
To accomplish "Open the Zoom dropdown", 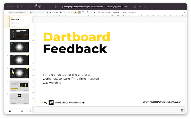I will pos(70,12).
